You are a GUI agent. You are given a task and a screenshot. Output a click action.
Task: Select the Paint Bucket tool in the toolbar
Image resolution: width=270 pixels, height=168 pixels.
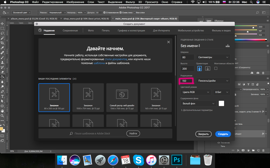2,77
